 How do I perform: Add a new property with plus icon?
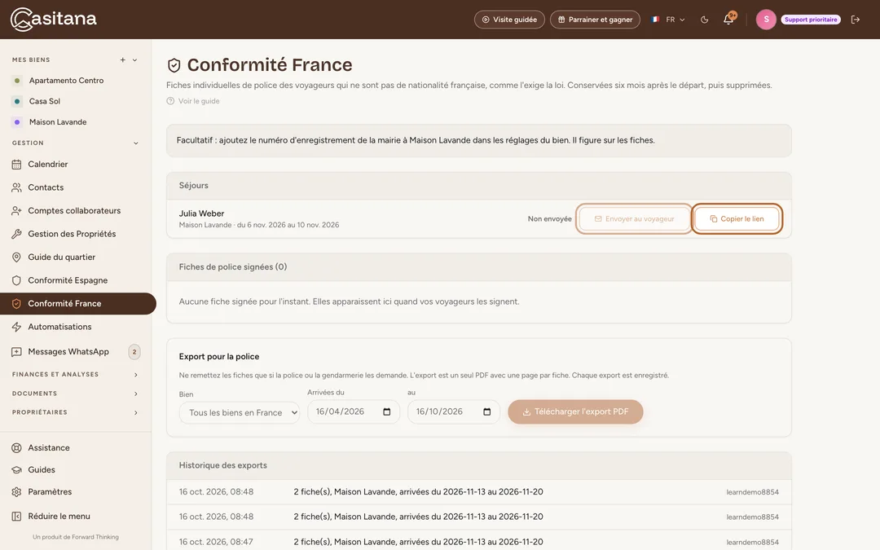click(x=122, y=60)
